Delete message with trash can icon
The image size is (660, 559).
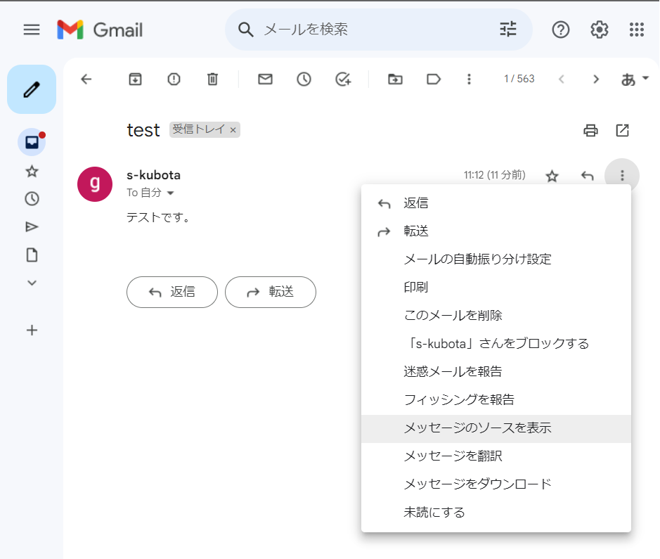[x=212, y=79]
